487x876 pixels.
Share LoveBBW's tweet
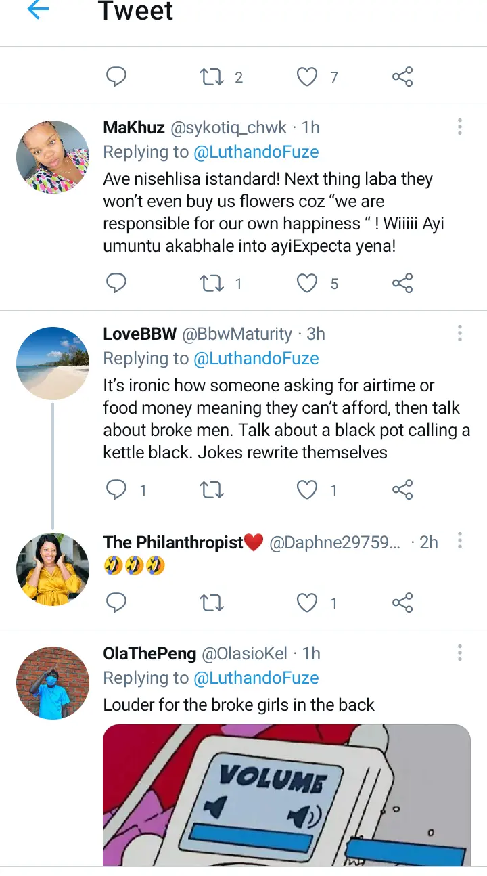[402, 489]
